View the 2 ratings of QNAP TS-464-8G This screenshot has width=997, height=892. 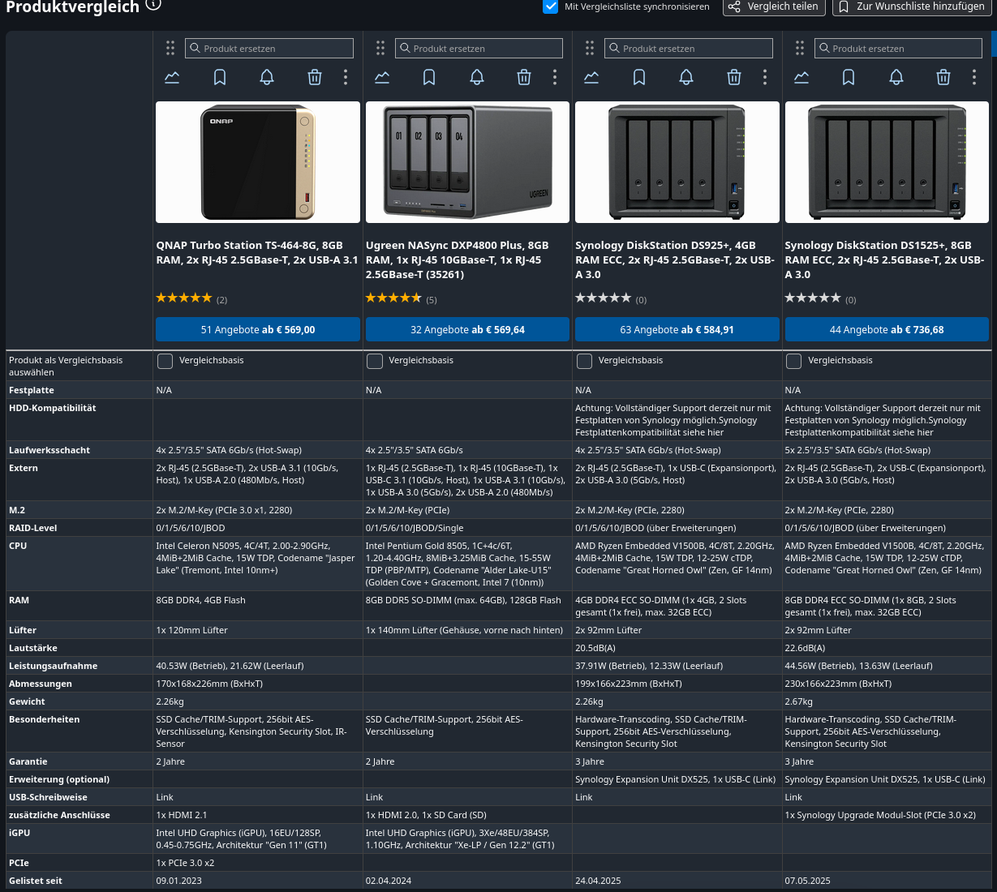tap(191, 298)
